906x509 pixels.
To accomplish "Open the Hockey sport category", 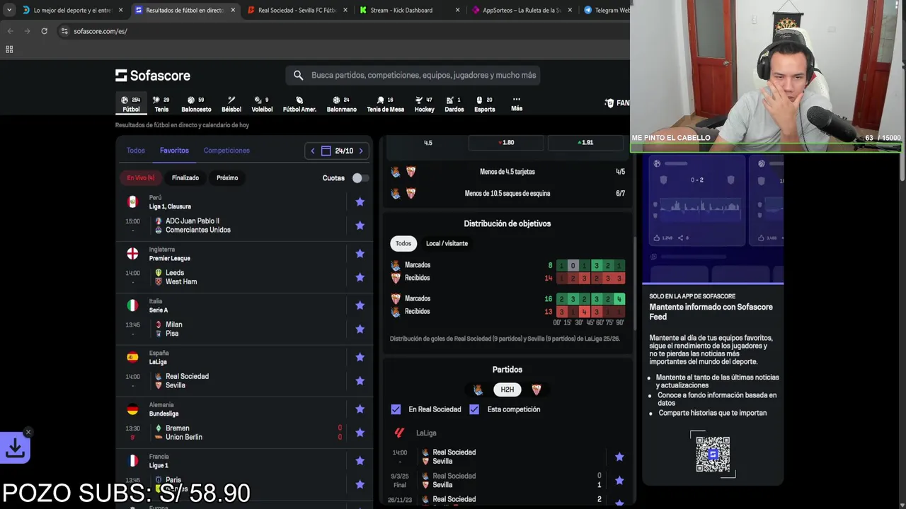I will tap(424, 104).
